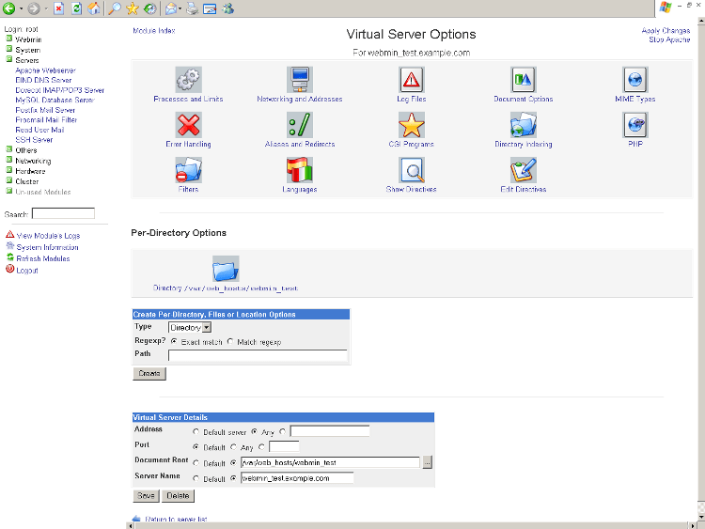Open Postfix Mail Server module
Viewport: 705px width, 529px height.
tap(45, 110)
